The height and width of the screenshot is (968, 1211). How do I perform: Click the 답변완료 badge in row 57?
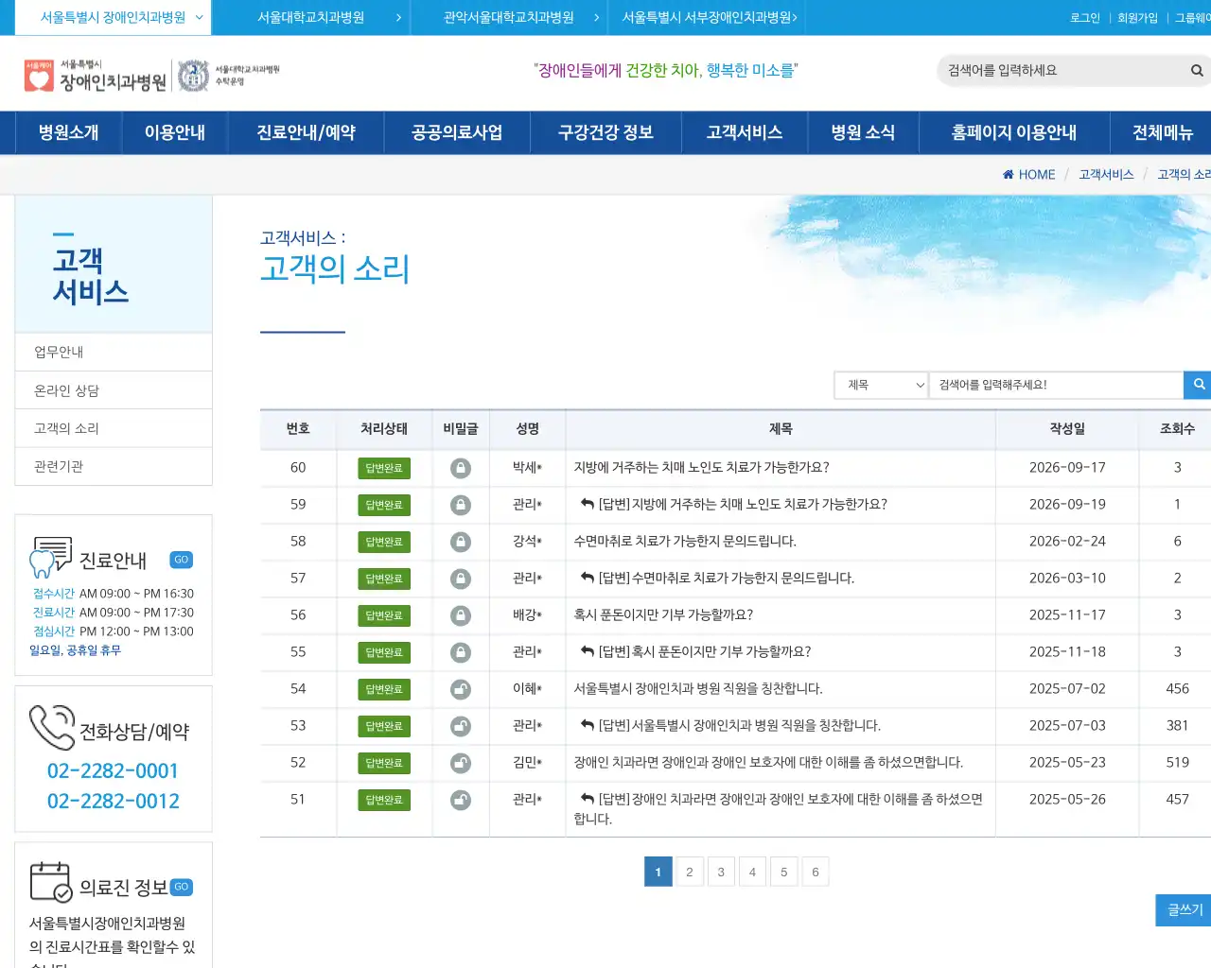pyautogui.click(x=384, y=579)
